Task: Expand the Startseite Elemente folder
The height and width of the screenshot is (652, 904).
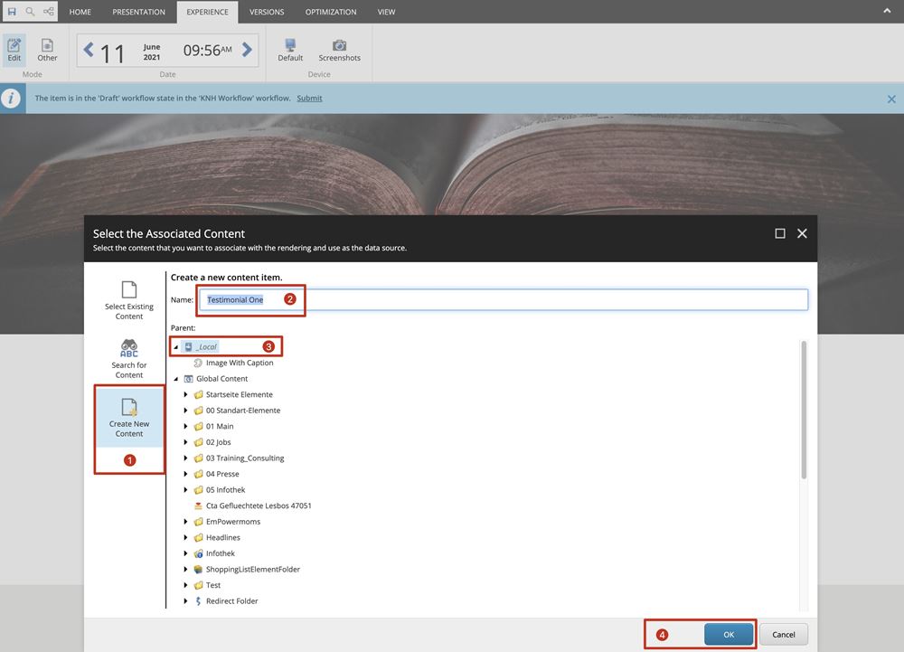Action: [186, 395]
